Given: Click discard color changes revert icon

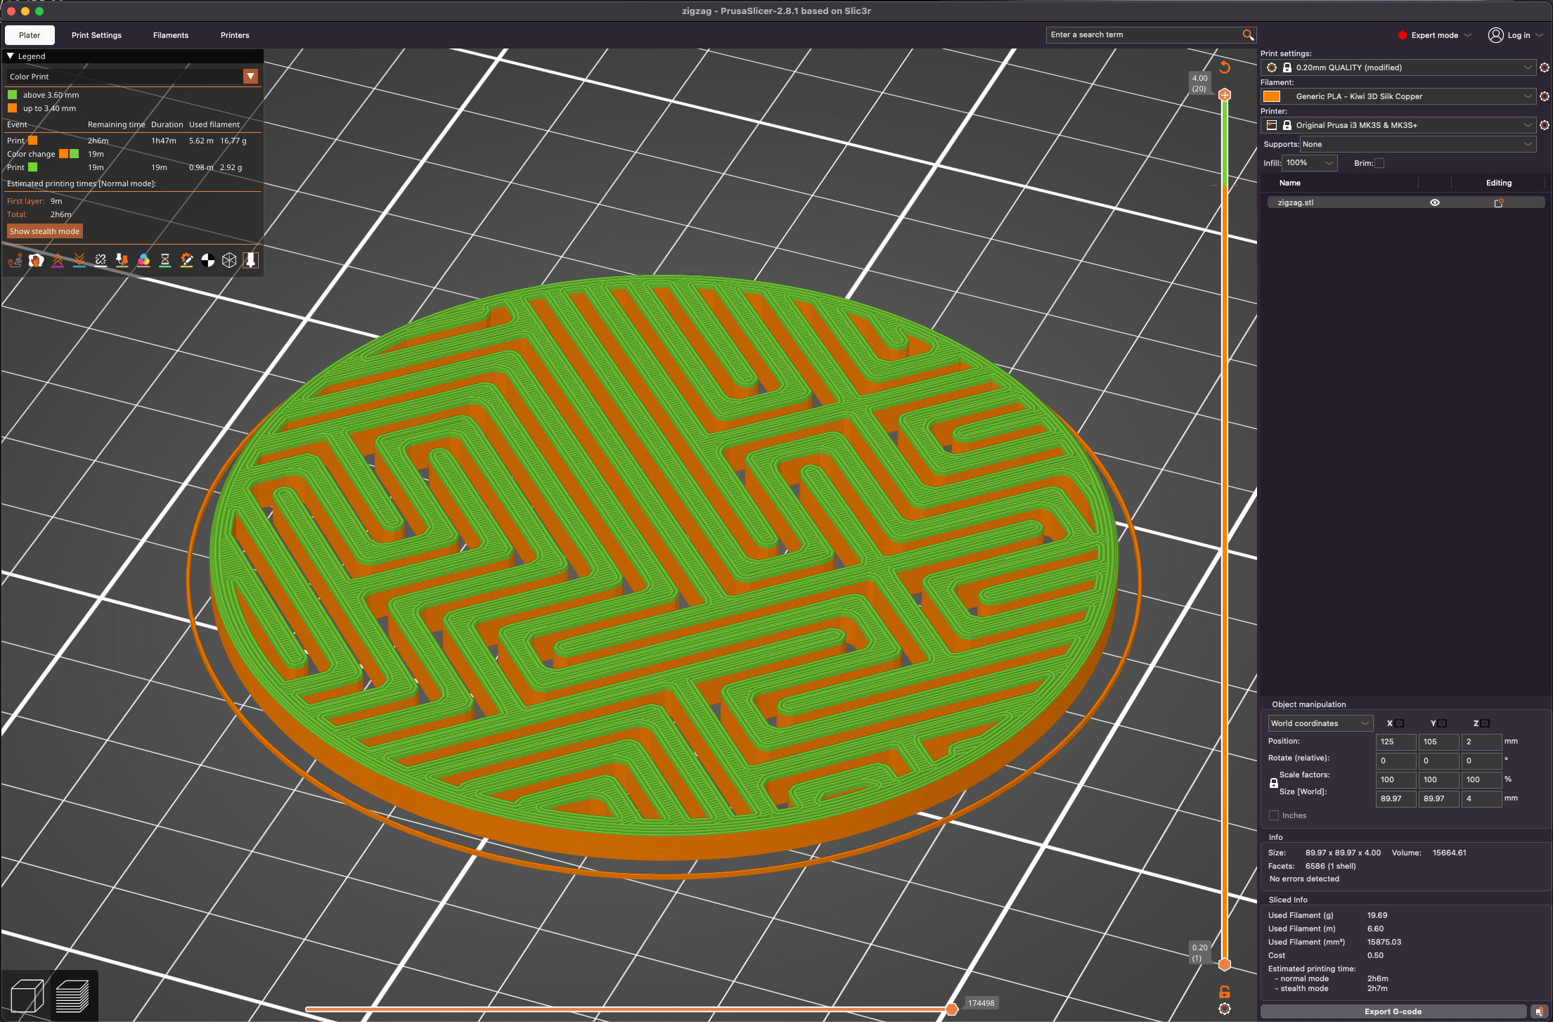Looking at the screenshot, I should pos(1225,67).
